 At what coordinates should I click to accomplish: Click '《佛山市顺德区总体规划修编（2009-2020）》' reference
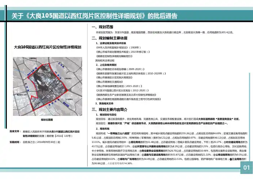(x=120, y=69)
